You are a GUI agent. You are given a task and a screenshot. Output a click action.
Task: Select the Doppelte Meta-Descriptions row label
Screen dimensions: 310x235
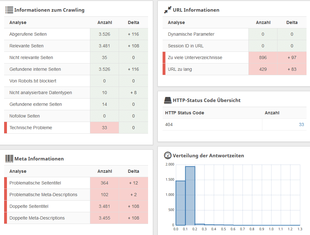37,218
